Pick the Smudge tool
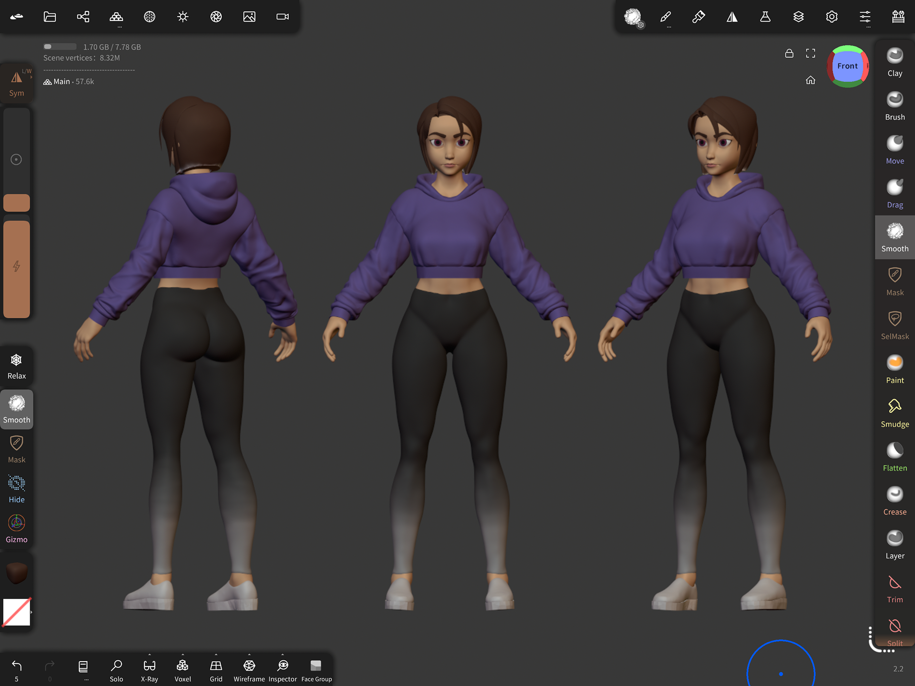The height and width of the screenshot is (686, 915). tap(895, 413)
